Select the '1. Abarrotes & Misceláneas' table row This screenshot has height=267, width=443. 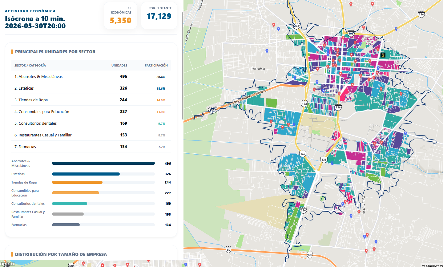[x=91, y=77]
